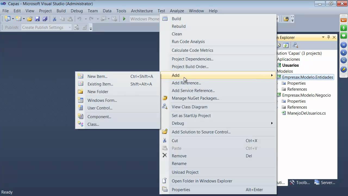The height and width of the screenshot is (196, 348).
Task: Click the Ready status bar text
Action: point(7,192)
